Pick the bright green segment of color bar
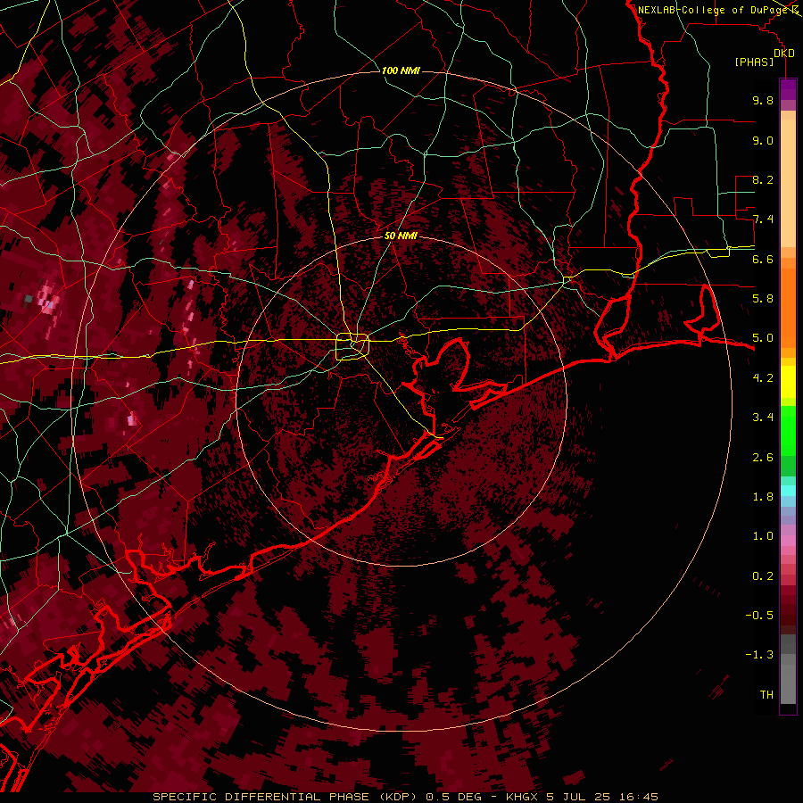The height and width of the screenshot is (803, 803). (788, 431)
